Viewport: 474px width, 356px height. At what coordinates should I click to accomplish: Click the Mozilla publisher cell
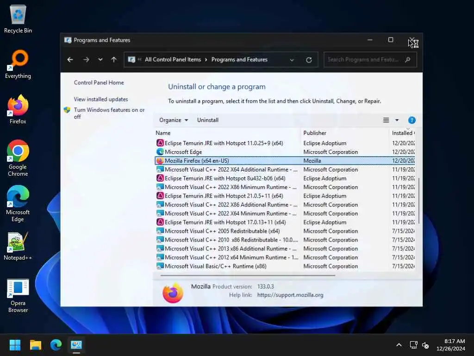pos(312,161)
